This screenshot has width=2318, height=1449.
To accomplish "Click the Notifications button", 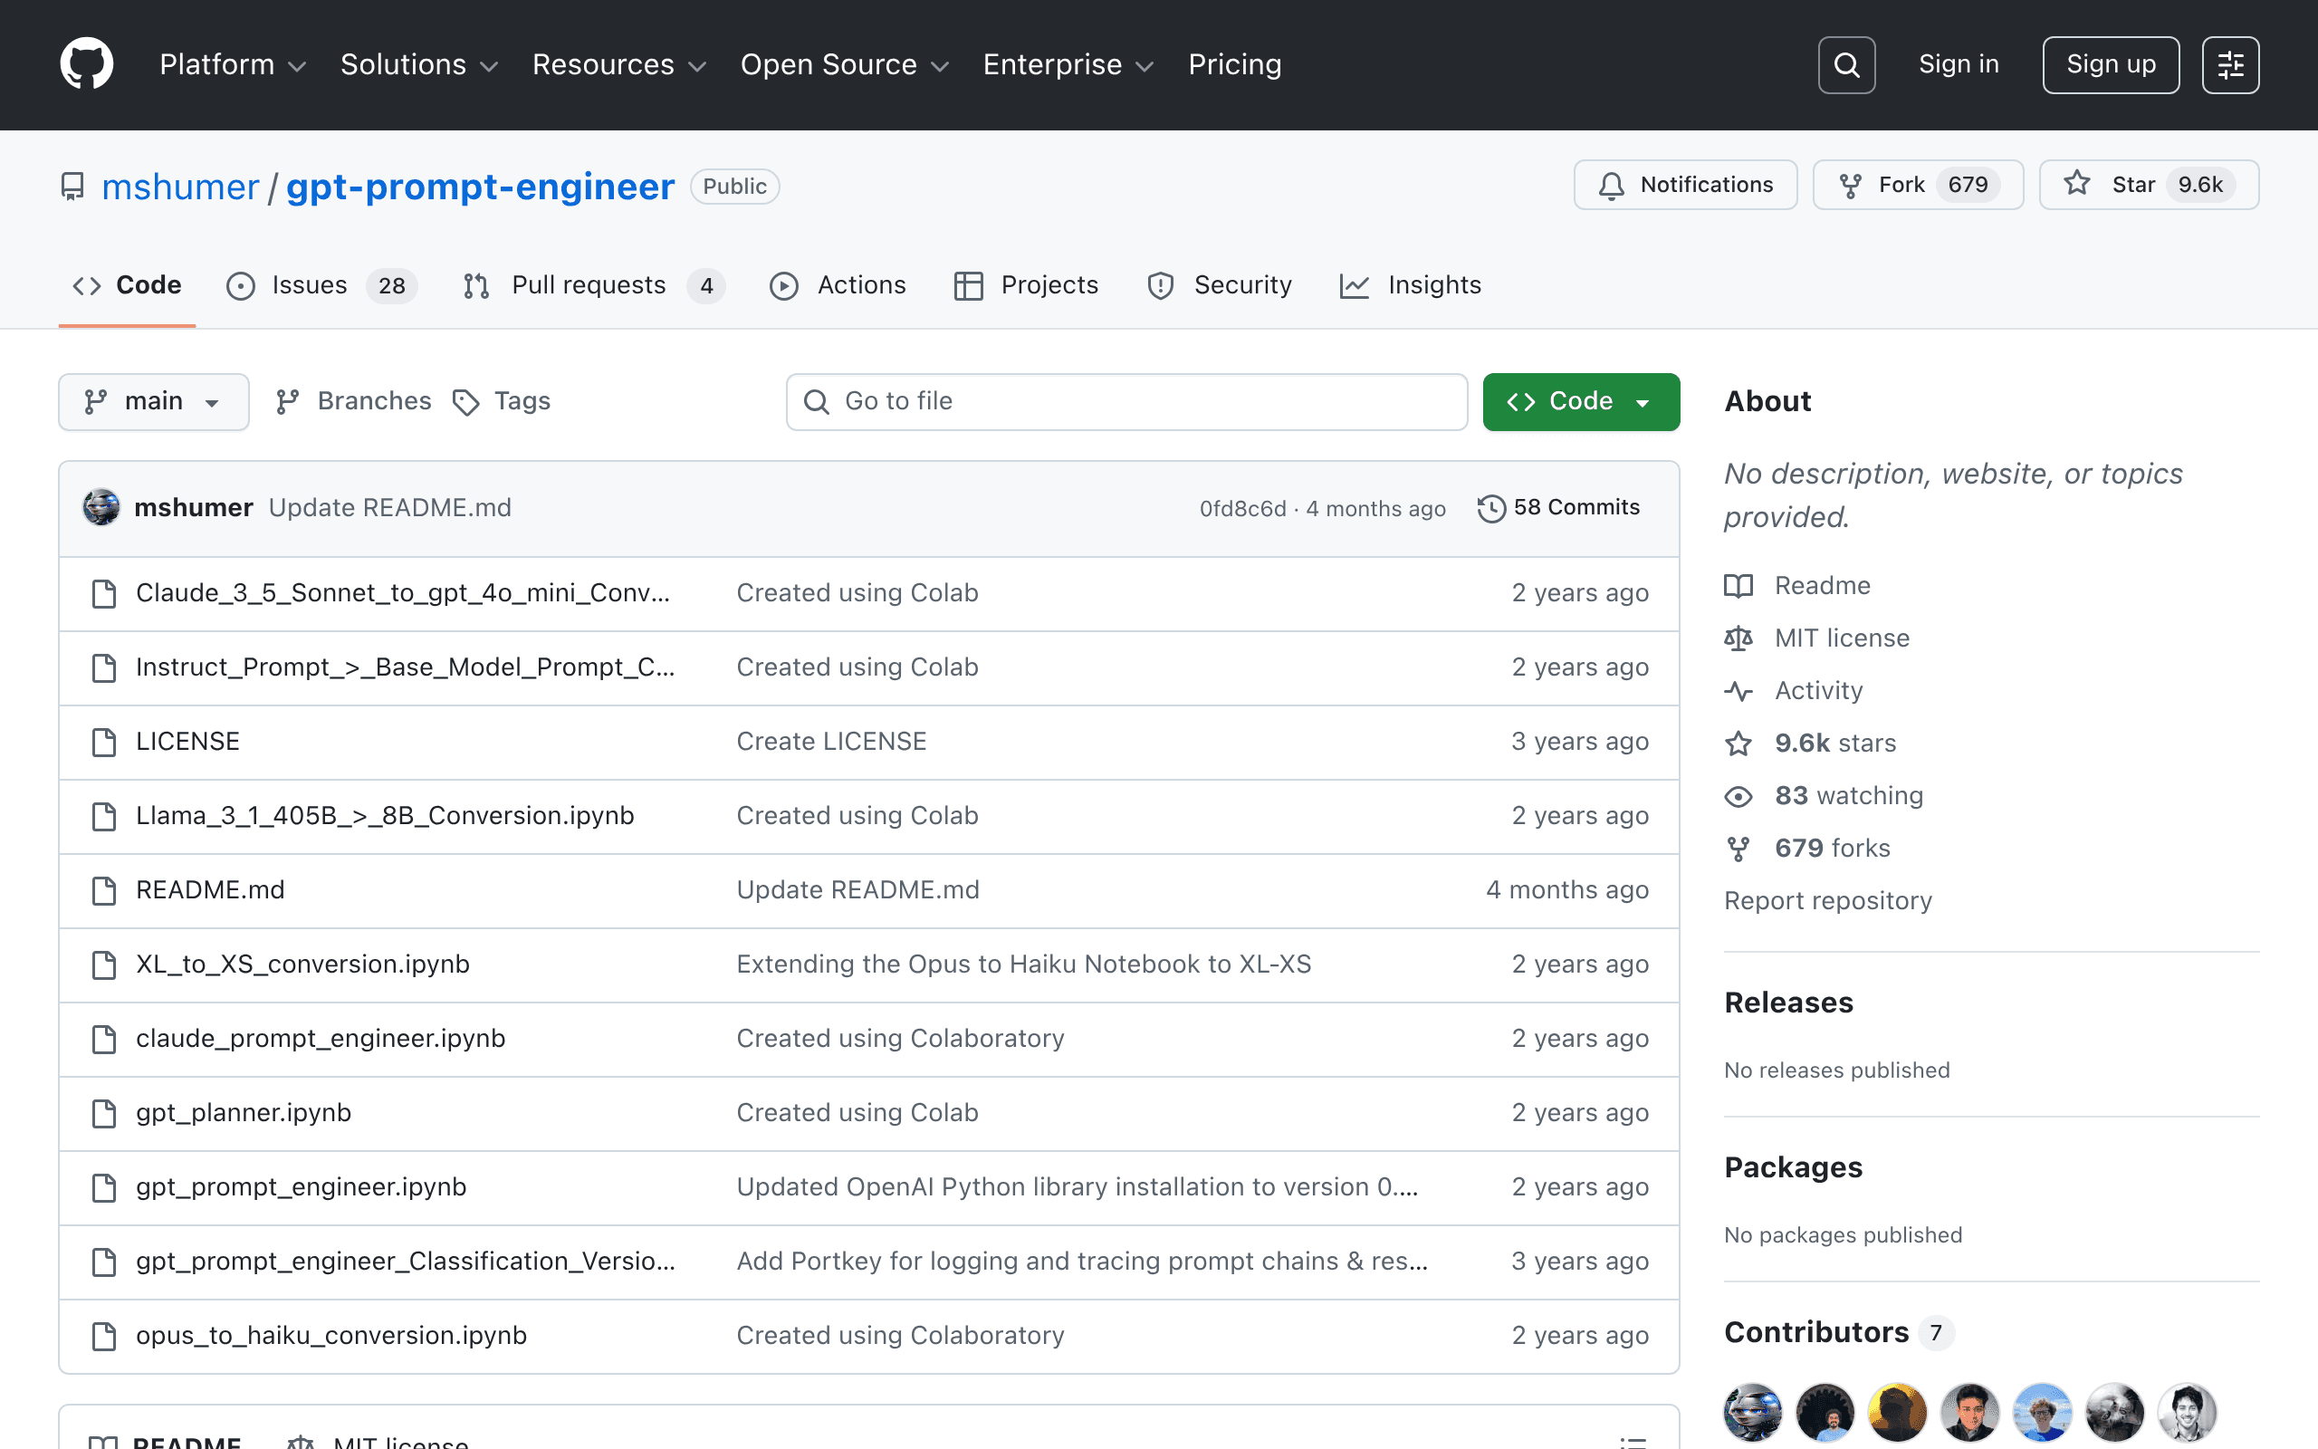I will coord(1685,185).
